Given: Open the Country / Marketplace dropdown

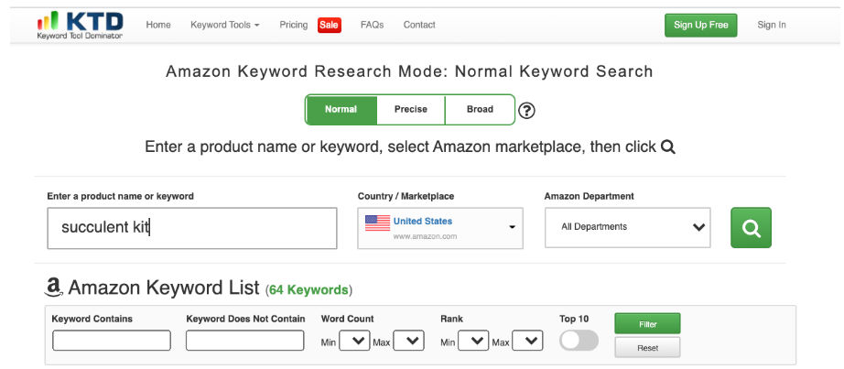Looking at the screenshot, I should coord(440,228).
